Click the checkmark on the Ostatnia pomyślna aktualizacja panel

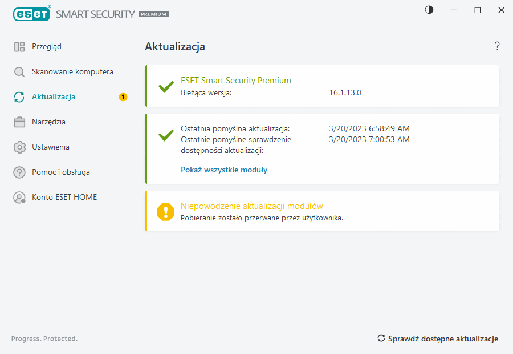pyautogui.click(x=165, y=135)
